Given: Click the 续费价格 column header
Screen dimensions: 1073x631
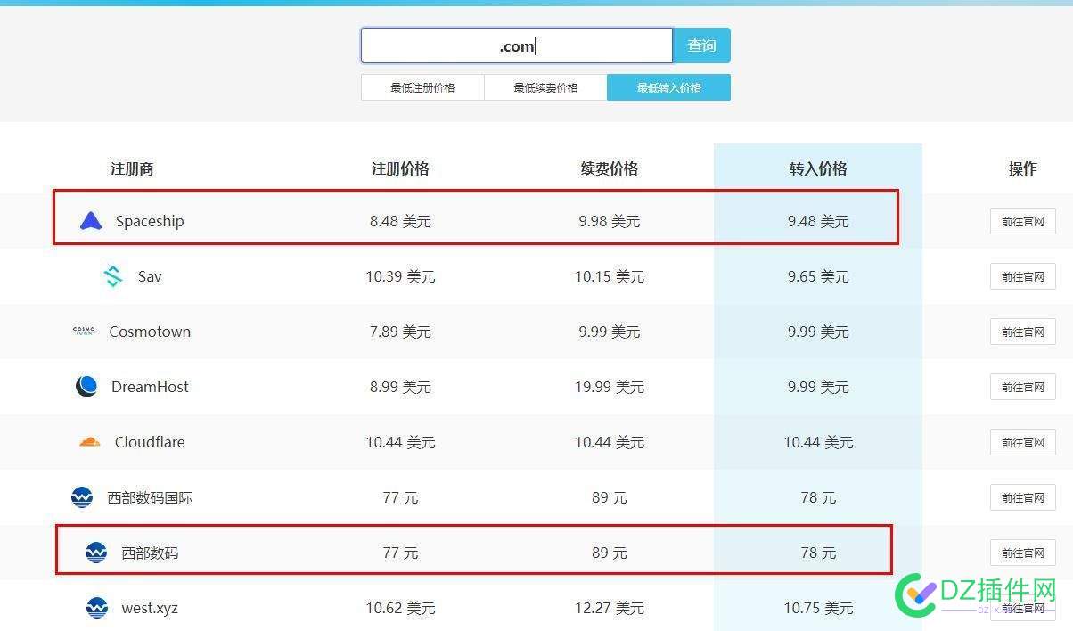Looking at the screenshot, I should coord(610,168).
